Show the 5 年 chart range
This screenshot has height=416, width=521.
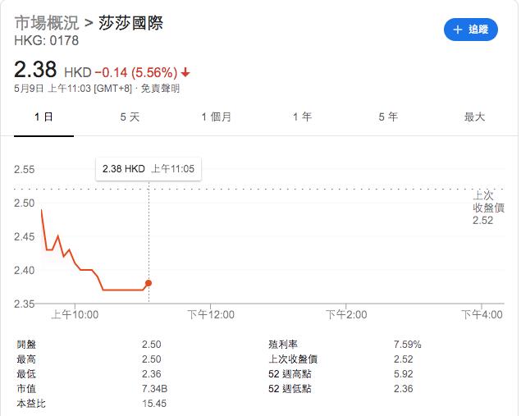pos(388,117)
